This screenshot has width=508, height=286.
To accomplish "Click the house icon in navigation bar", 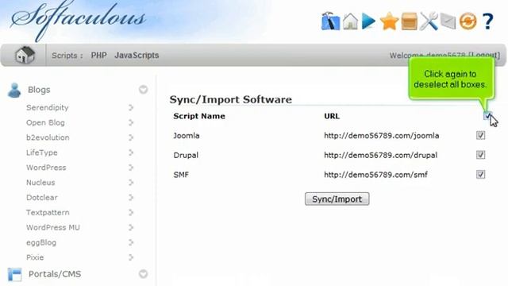I will tap(25, 55).
